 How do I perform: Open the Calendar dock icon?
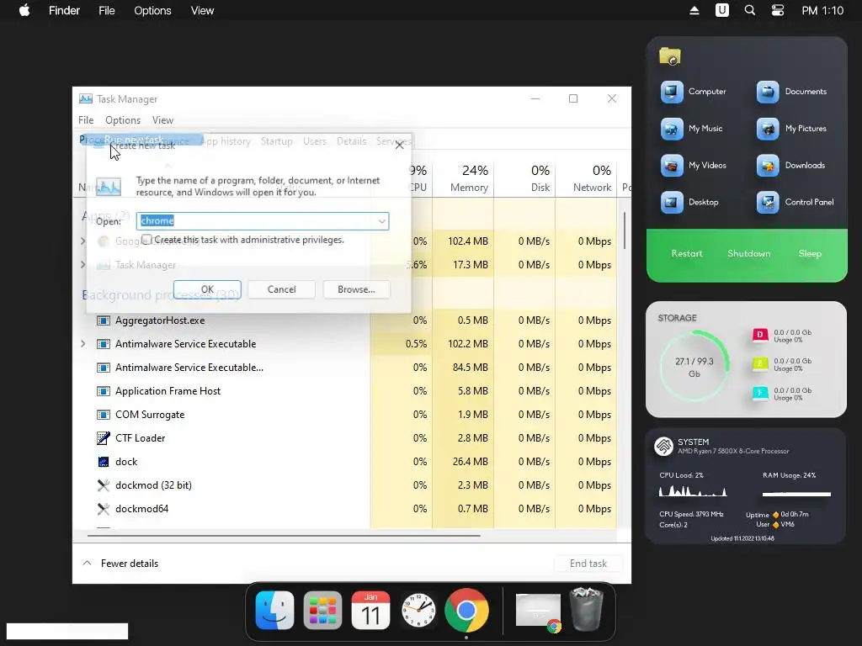pos(370,611)
